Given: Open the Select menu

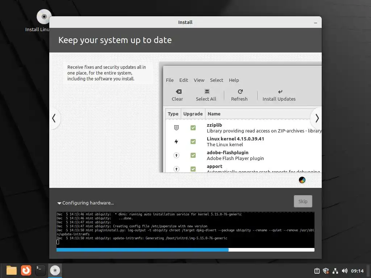Looking at the screenshot, I should coord(217,80).
